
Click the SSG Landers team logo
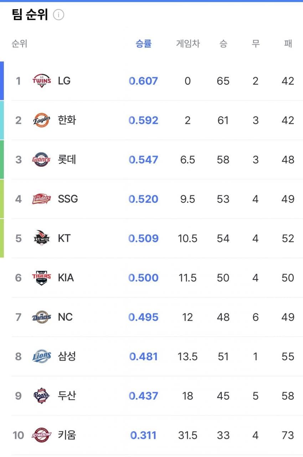pyautogui.click(x=42, y=199)
